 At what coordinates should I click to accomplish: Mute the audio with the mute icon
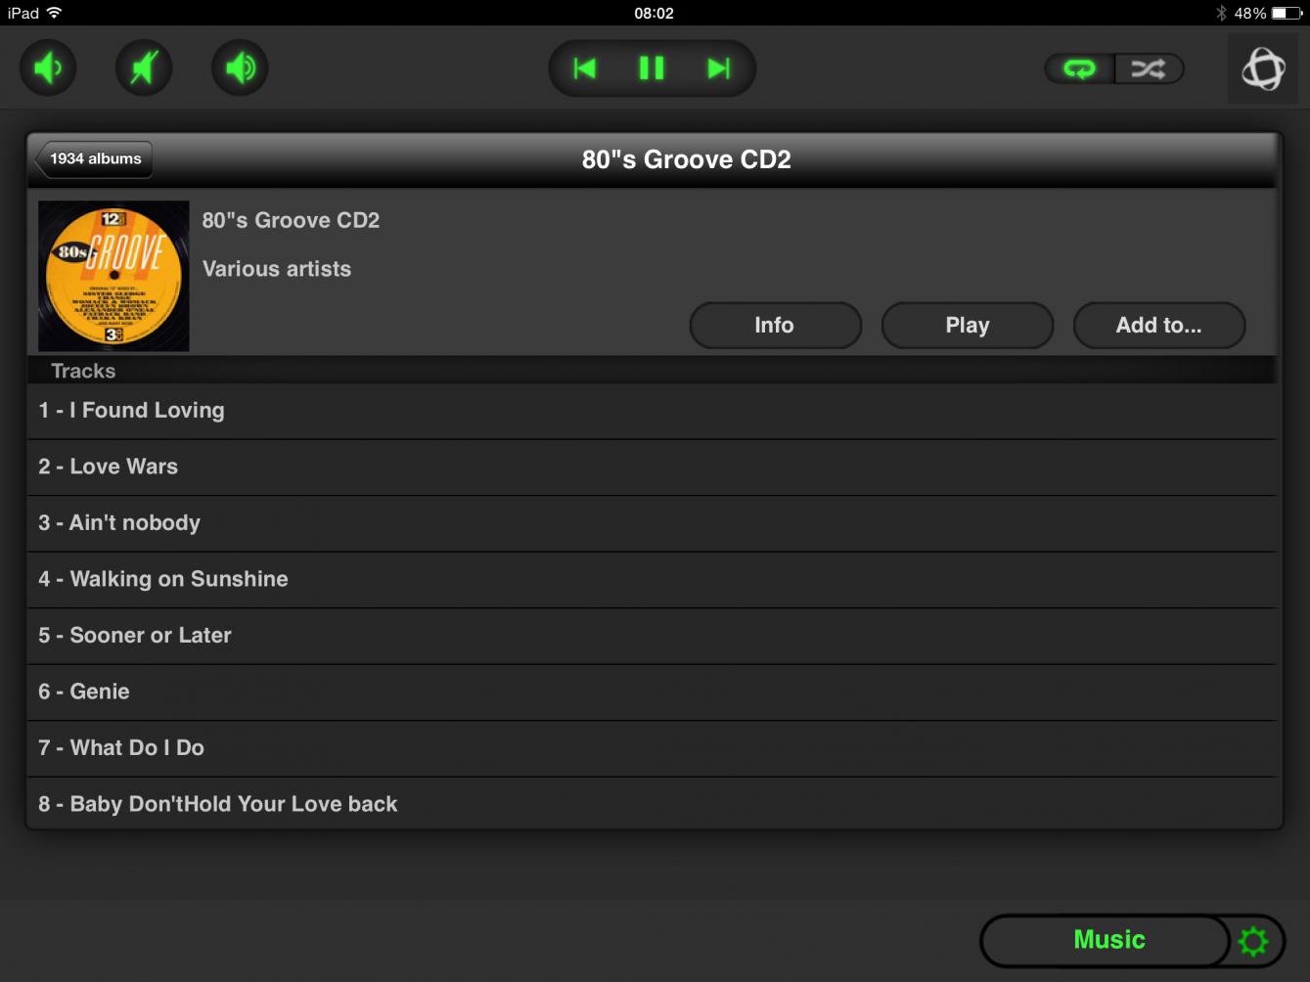144,68
